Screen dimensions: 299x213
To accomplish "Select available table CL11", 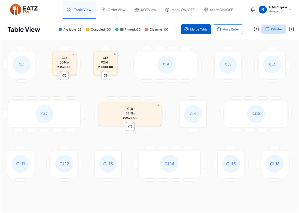I will pos(21,164).
